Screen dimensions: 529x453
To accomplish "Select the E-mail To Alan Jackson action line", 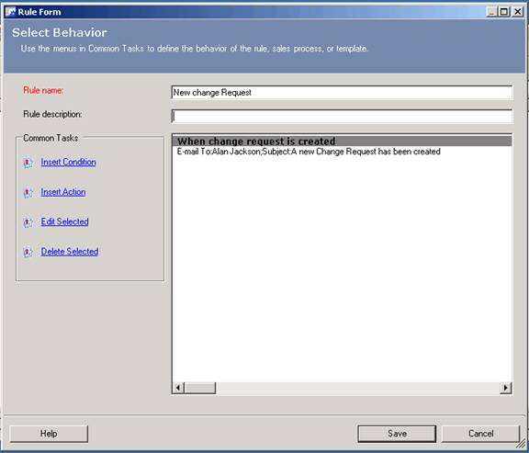I will (309, 152).
